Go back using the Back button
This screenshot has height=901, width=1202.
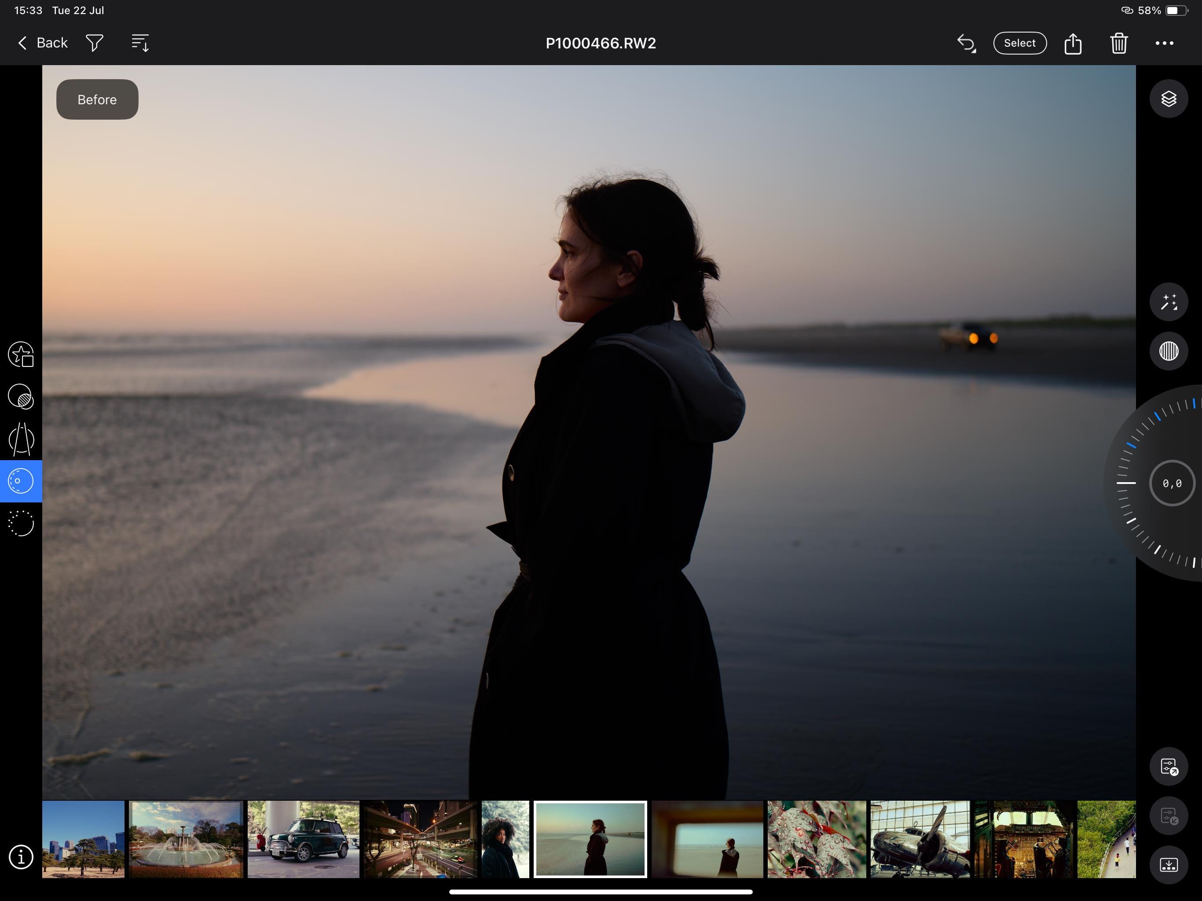[x=42, y=43]
